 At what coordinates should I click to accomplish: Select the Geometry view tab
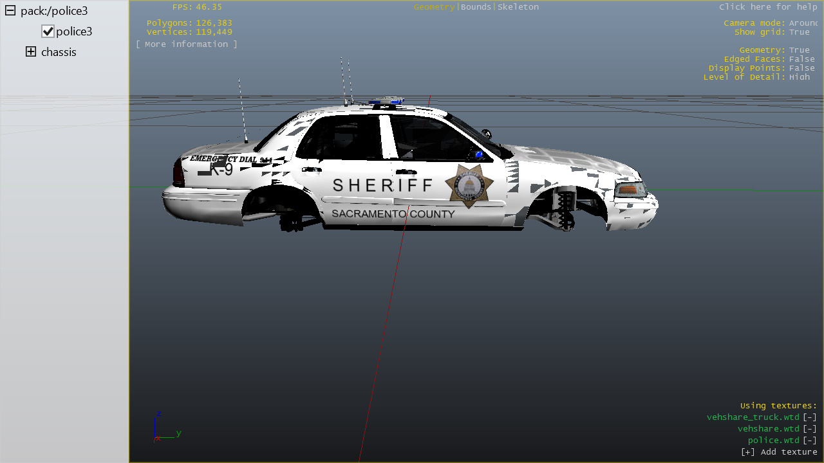pyautogui.click(x=434, y=7)
